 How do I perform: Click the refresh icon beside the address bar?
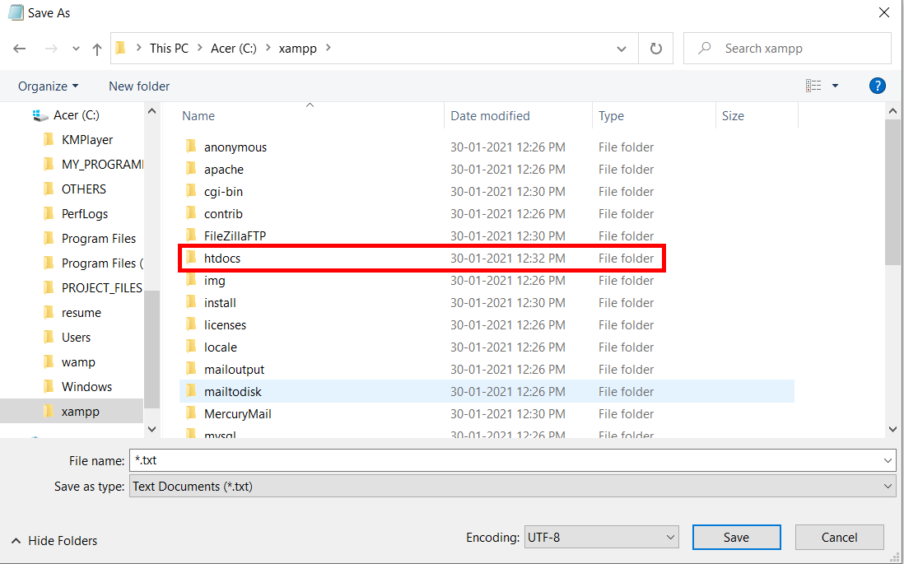point(657,48)
